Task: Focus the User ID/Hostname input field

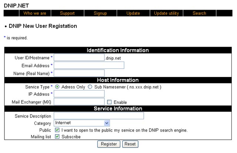Action: click(79, 57)
